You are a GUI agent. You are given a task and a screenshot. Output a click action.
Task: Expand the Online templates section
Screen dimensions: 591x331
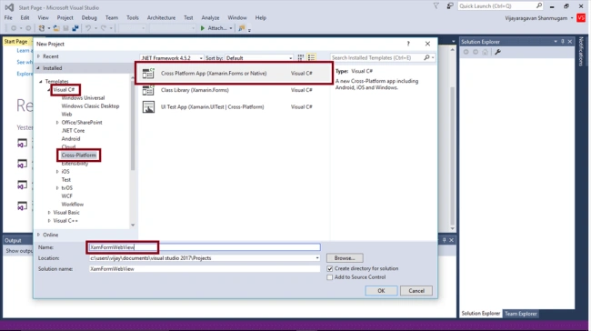pyautogui.click(x=38, y=235)
